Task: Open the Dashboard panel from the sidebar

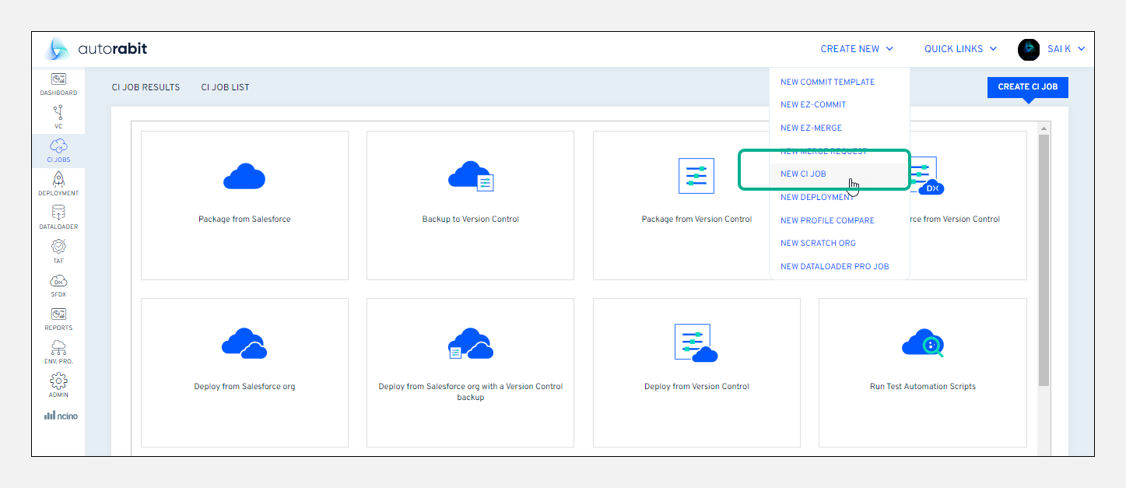Action: tap(58, 83)
